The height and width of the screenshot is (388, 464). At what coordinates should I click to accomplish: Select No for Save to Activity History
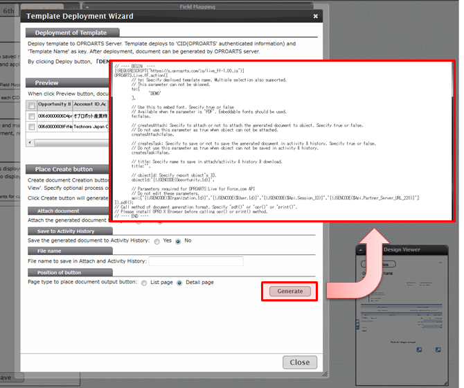pyautogui.click(x=178, y=242)
